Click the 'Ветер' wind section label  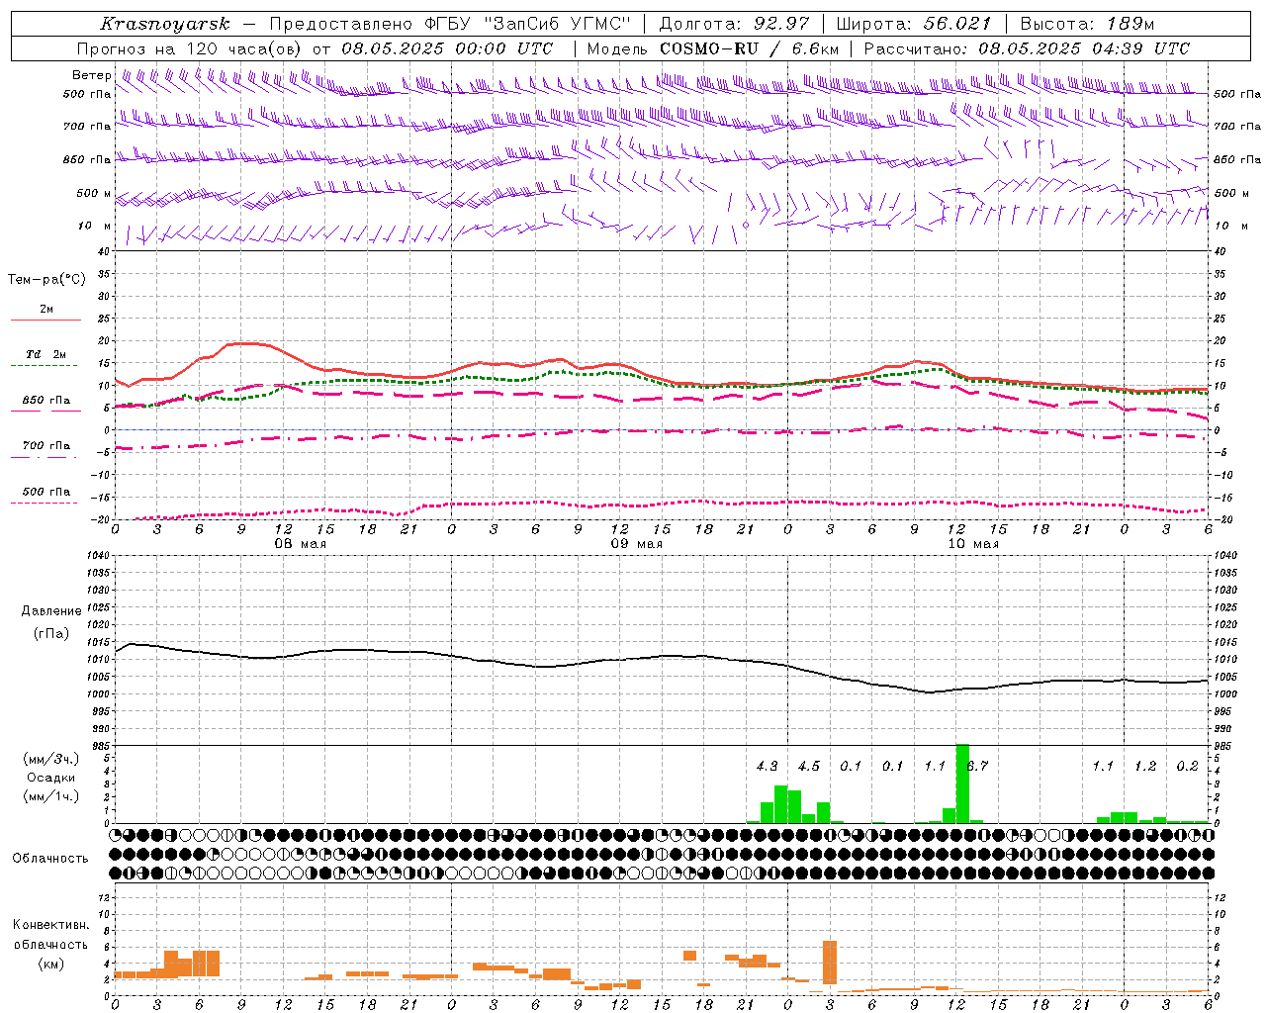[91, 75]
